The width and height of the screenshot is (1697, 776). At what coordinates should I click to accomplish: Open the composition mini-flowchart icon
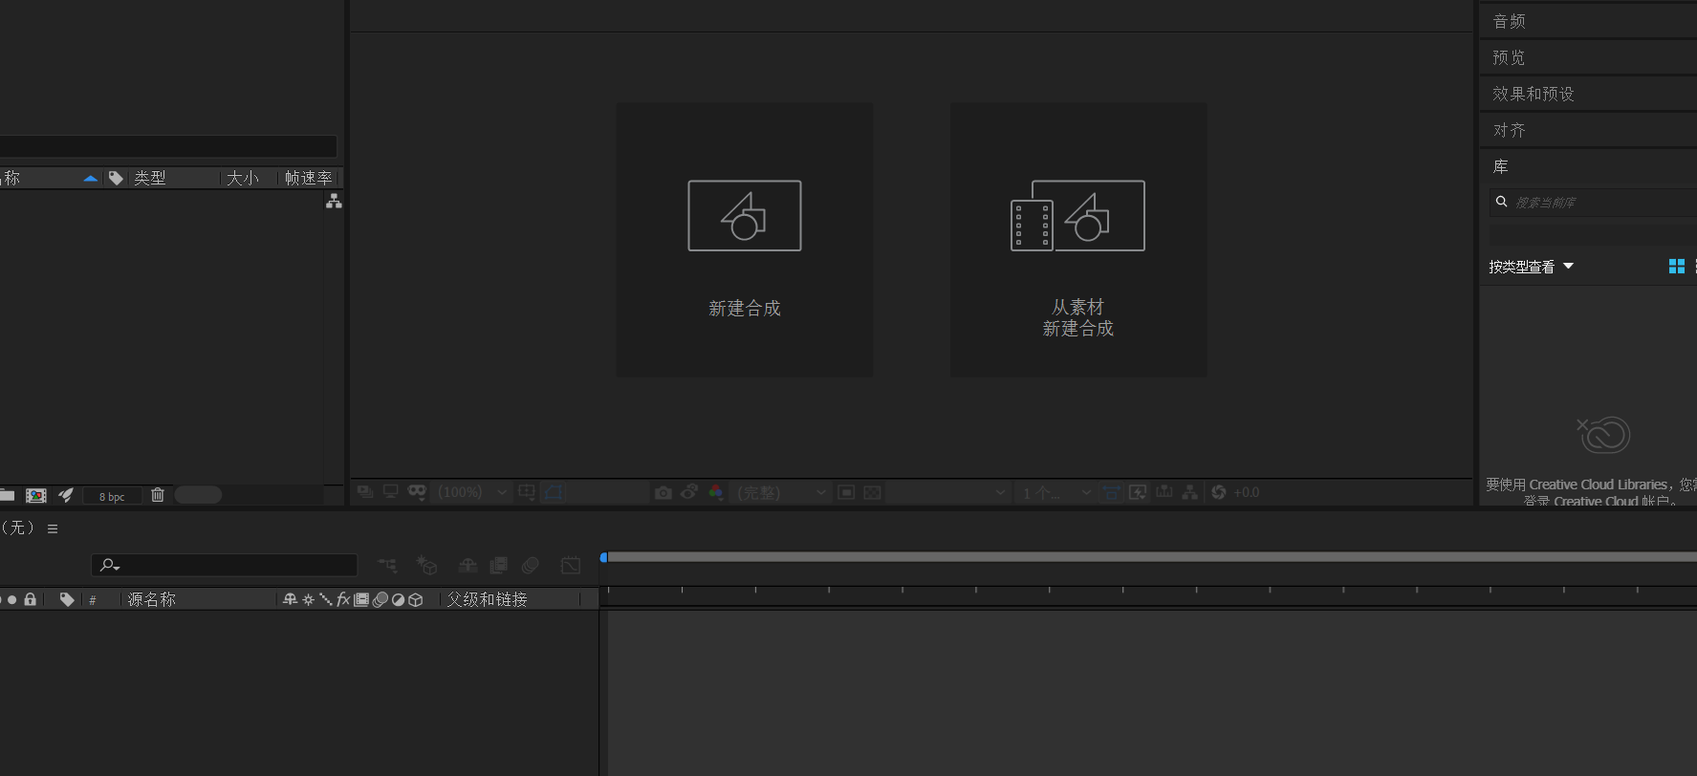click(387, 566)
